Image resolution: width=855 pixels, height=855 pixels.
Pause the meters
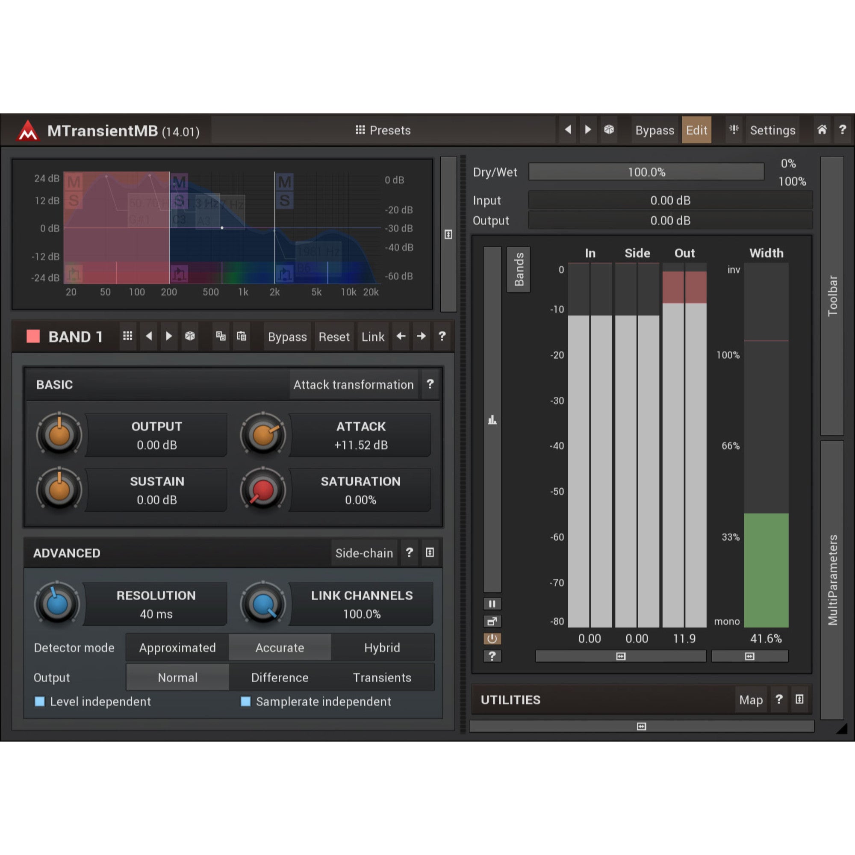[492, 604]
